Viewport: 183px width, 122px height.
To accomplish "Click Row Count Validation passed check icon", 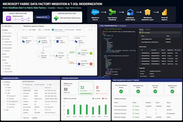I will [x=121, y=91].
